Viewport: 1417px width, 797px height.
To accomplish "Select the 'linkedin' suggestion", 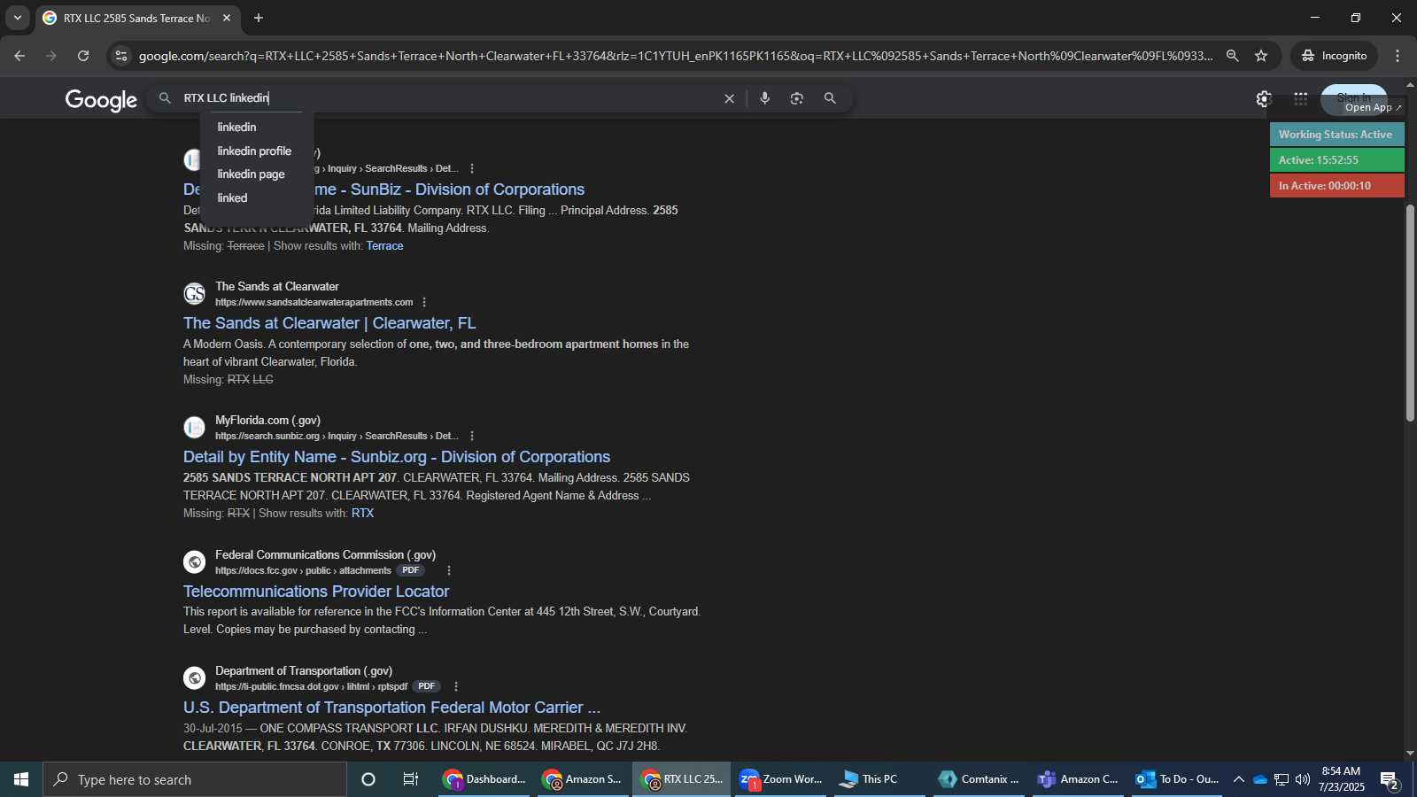I will 236,128.
